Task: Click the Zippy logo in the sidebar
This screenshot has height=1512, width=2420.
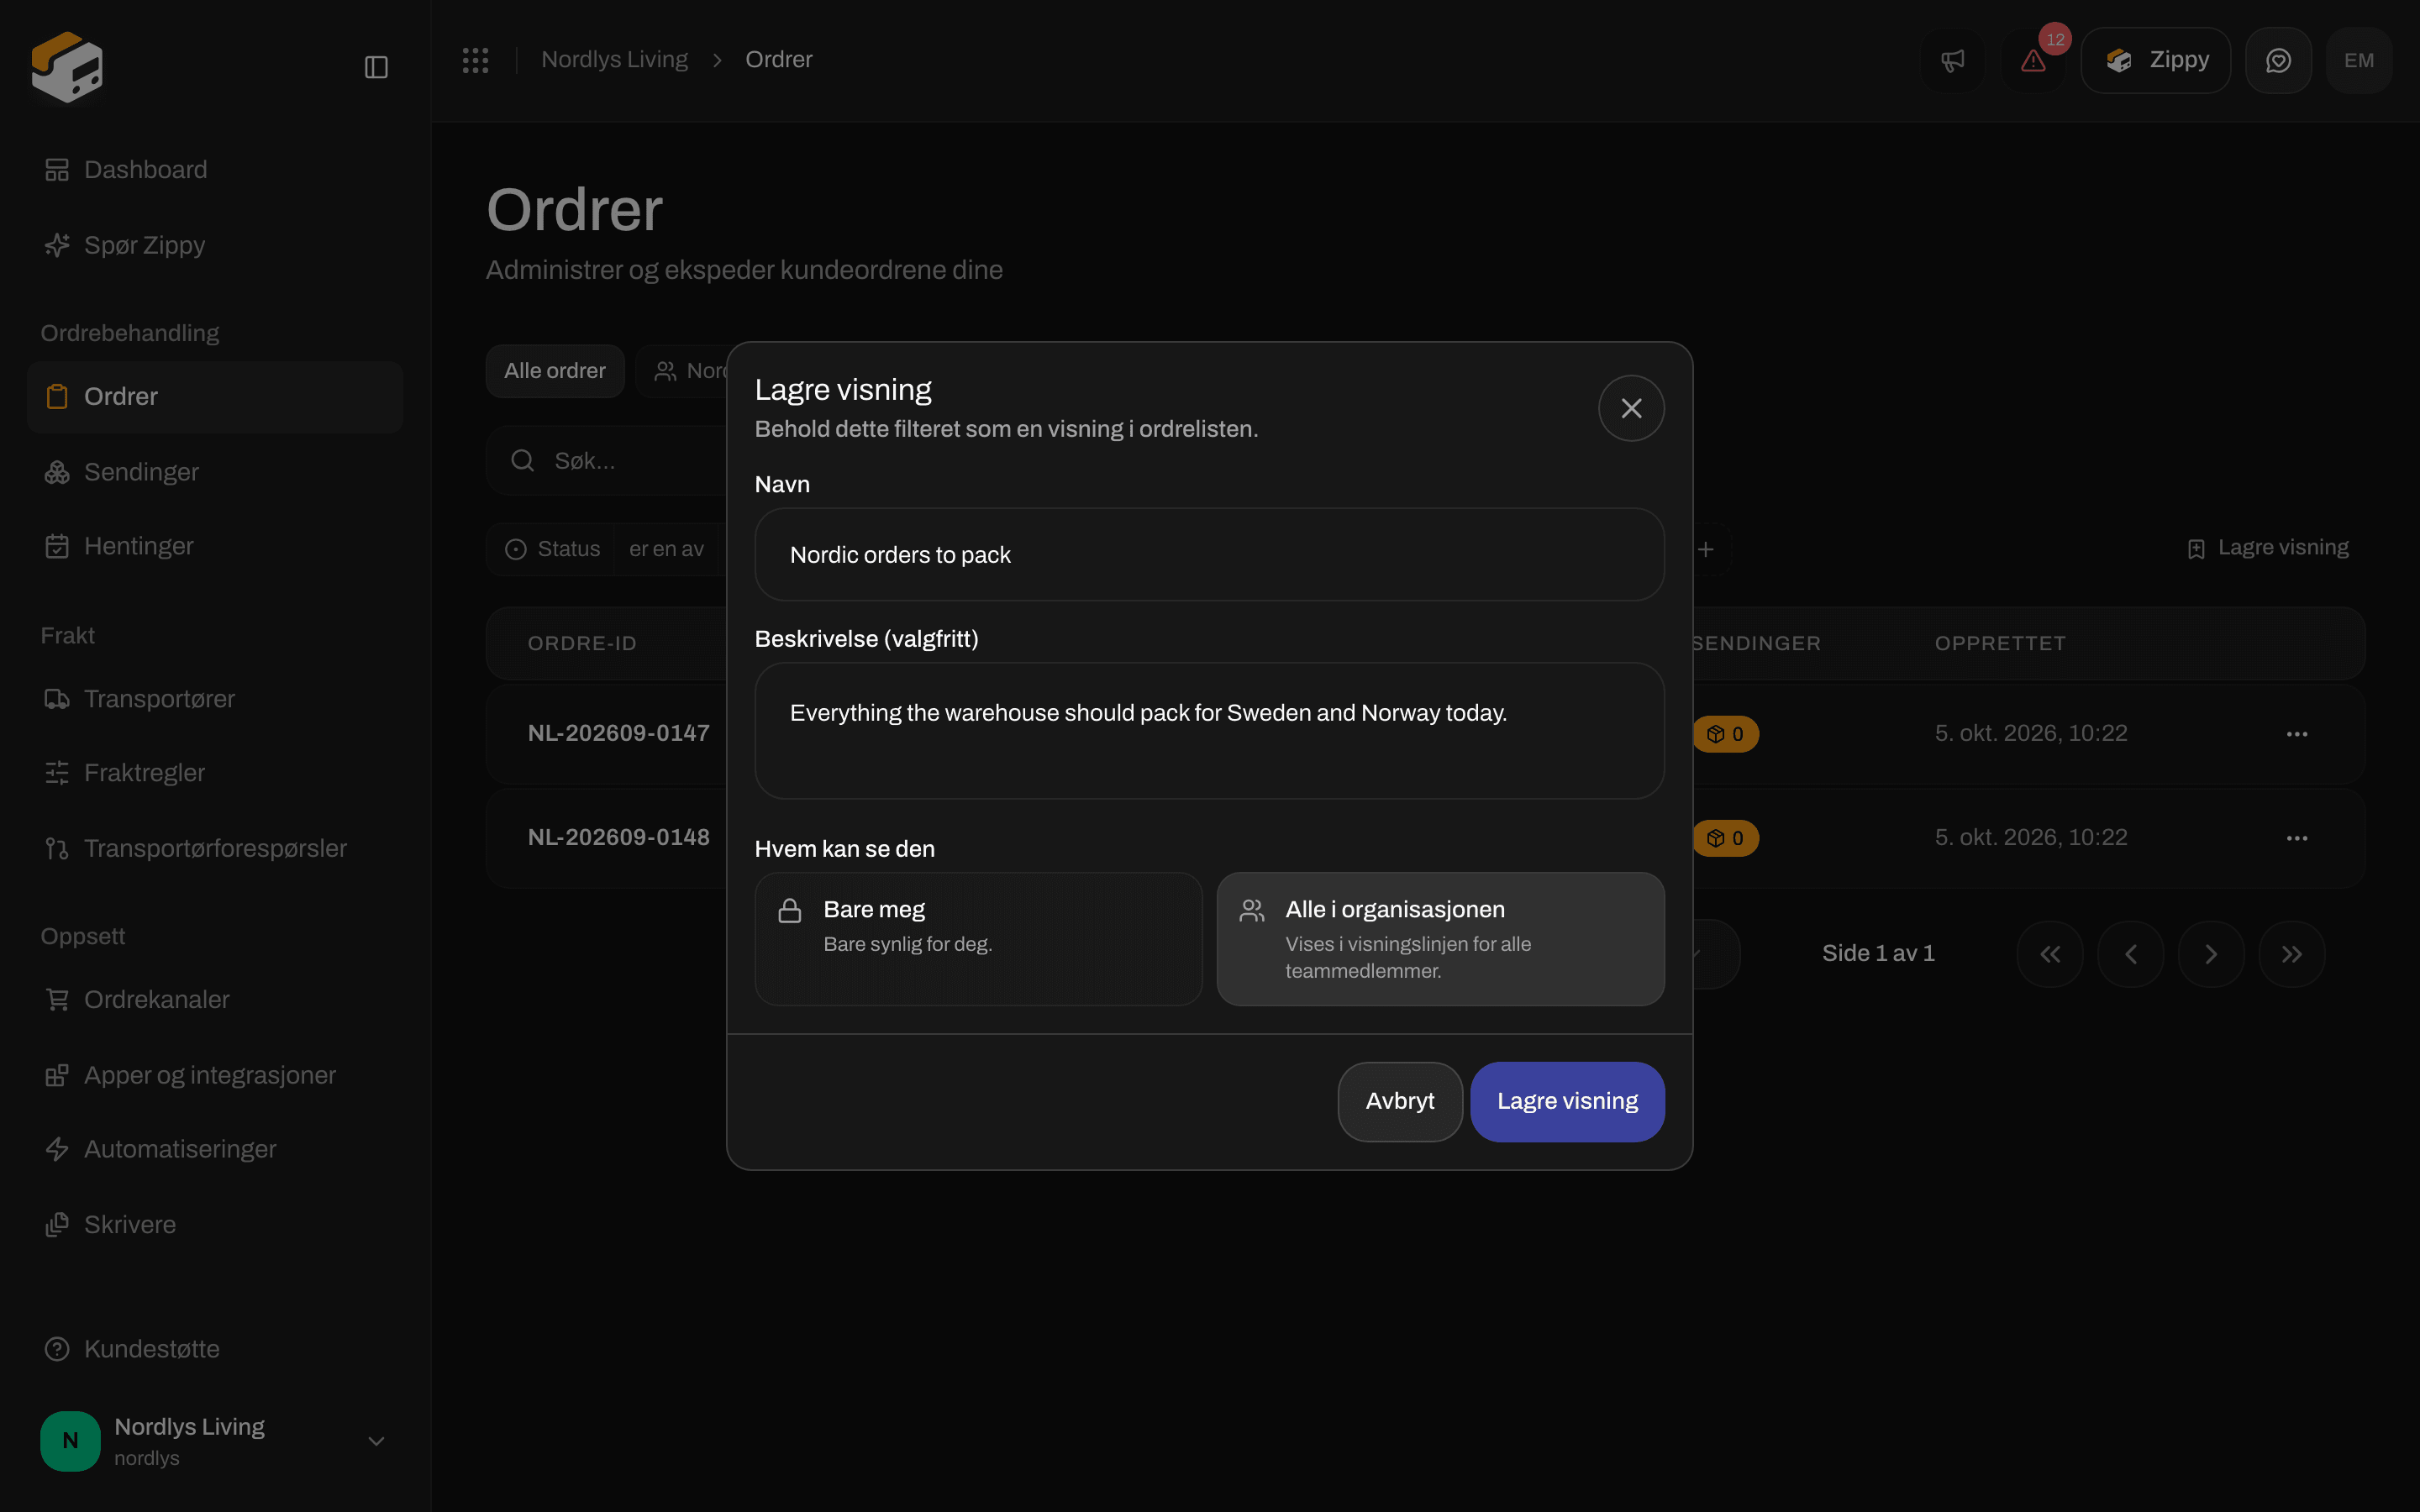Action: pos(67,67)
